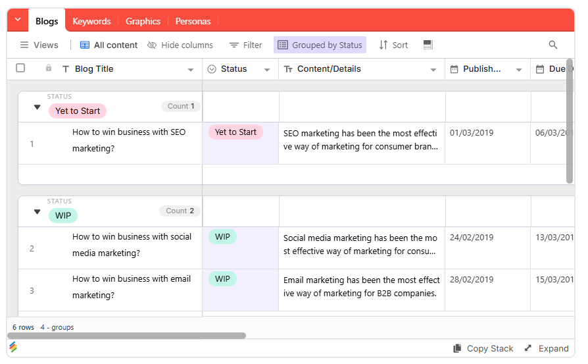Open the Sort options
588x364 pixels.
pos(393,45)
